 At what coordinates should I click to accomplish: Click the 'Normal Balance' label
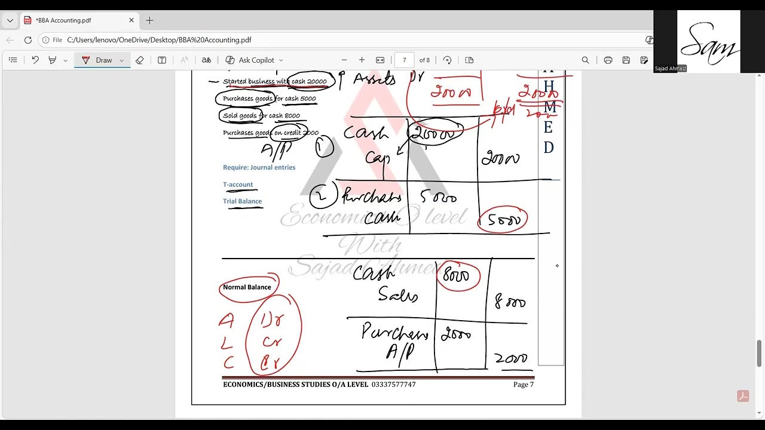[247, 287]
